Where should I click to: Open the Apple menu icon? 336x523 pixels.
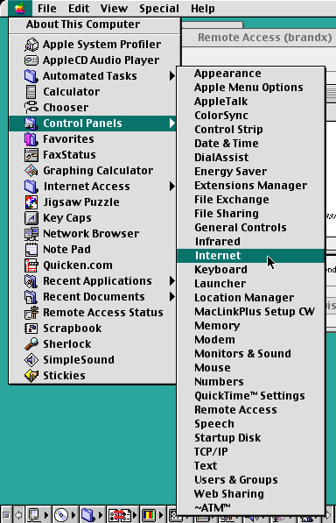(x=19, y=9)
